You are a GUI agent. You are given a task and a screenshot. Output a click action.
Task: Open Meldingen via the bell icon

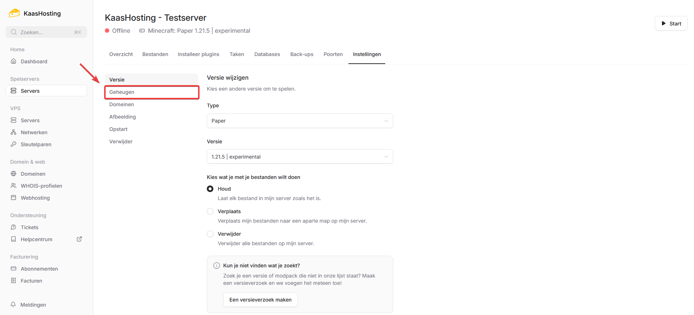pyautogui.click(x=13, y=304)
